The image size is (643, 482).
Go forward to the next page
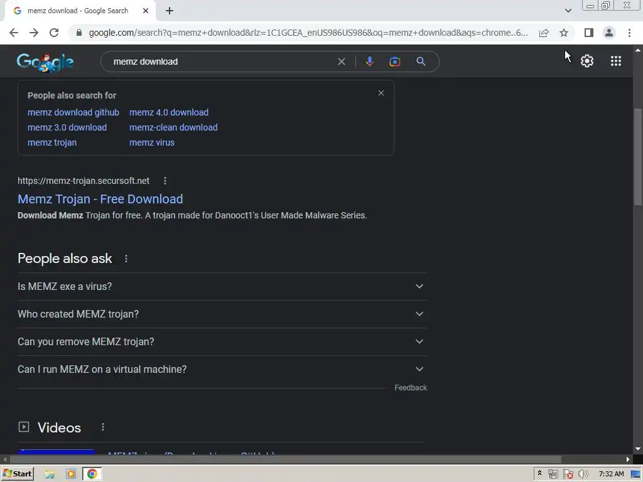(x=34, y=33)
